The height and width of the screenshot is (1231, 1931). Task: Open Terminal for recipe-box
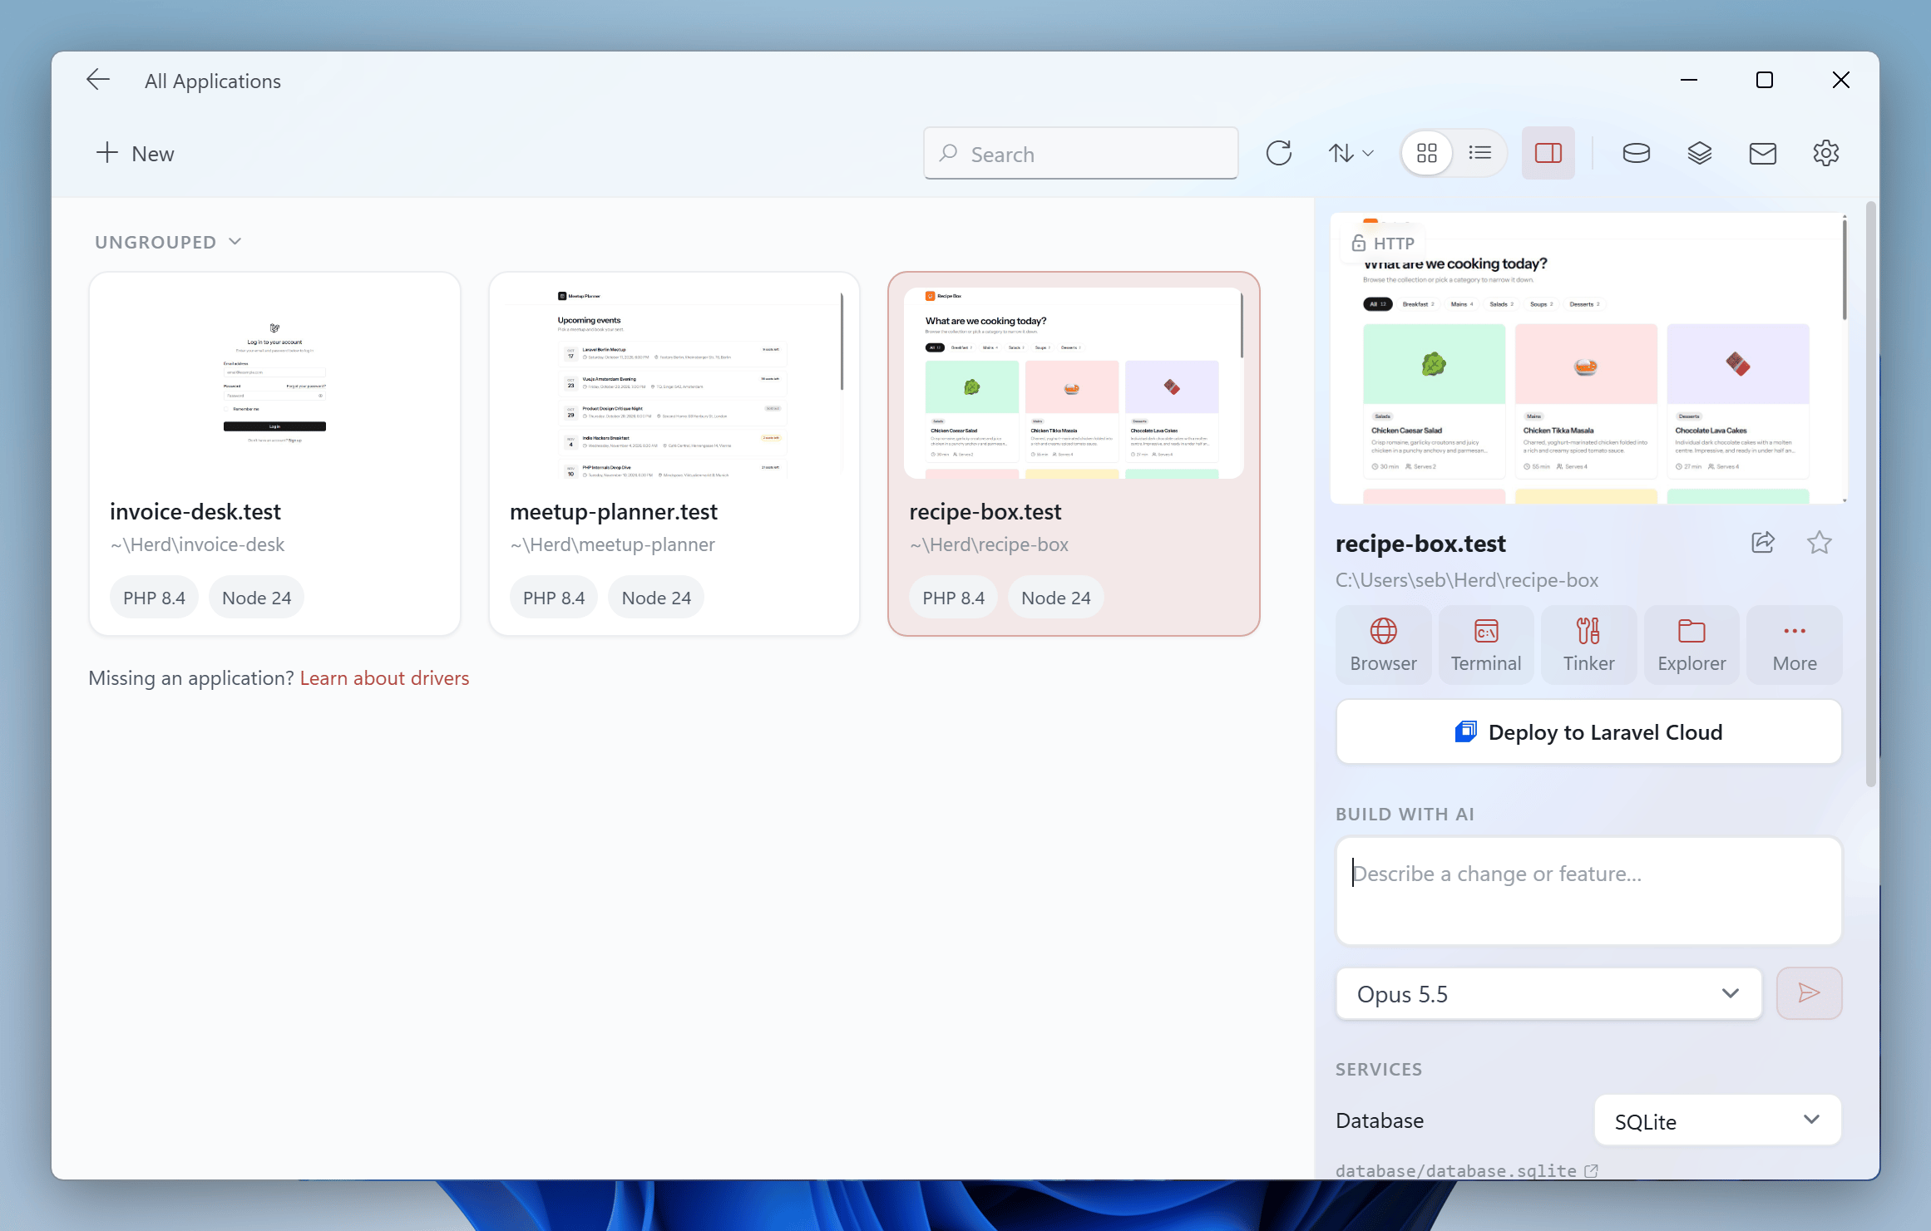coord(1486,645)
